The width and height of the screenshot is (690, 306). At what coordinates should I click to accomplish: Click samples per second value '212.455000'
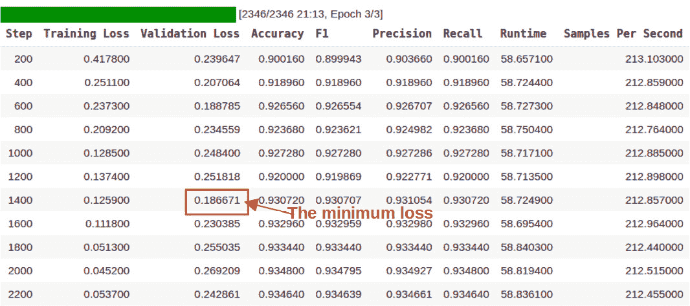click(x=654, y=294)
